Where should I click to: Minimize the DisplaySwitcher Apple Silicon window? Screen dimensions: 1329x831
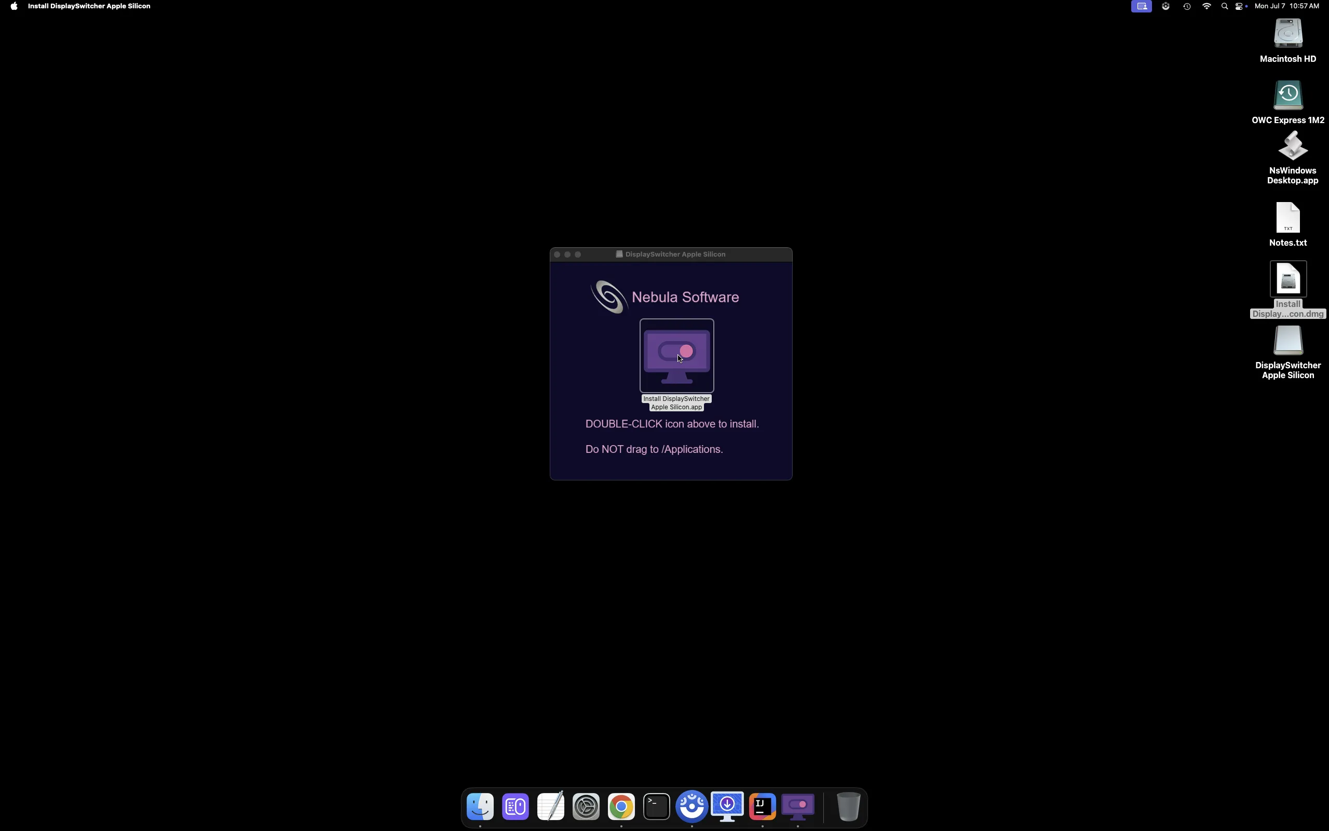(568, 254)
